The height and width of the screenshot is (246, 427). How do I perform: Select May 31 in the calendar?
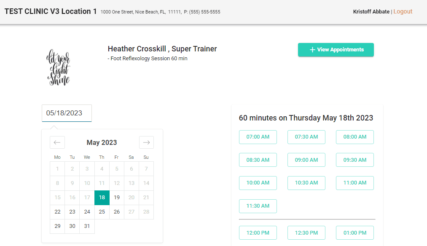(x=87, y=226)
